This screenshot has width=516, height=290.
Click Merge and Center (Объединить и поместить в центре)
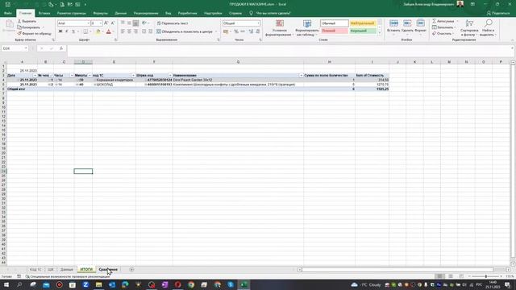185,31
